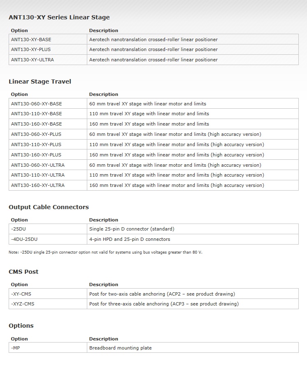Select the ANT130-060-XY-PLUS option cell
307x366 pixels.
coord(48,134)
